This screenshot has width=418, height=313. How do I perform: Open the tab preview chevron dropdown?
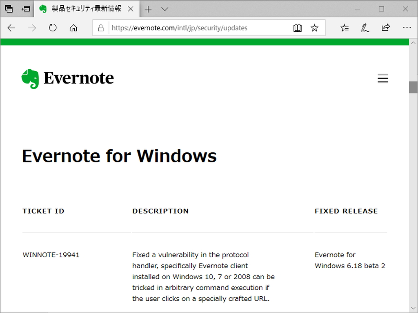click(x=165, y=9)
